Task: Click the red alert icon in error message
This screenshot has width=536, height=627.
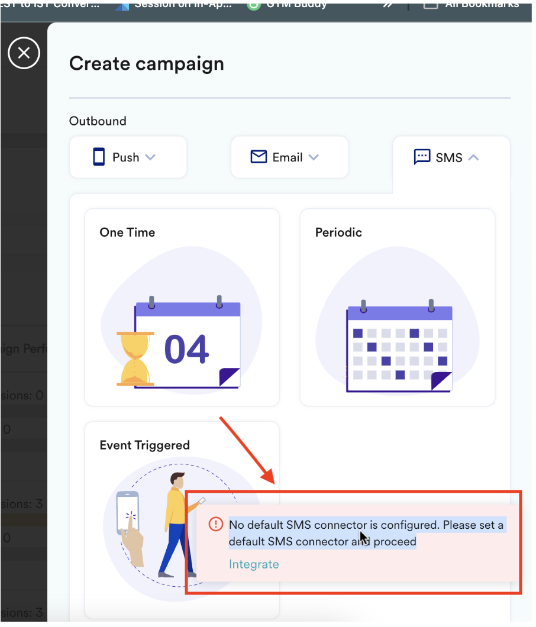Action: [215, 525]
